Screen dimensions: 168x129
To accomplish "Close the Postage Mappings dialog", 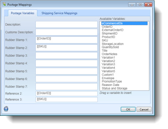I will [148, 5].
